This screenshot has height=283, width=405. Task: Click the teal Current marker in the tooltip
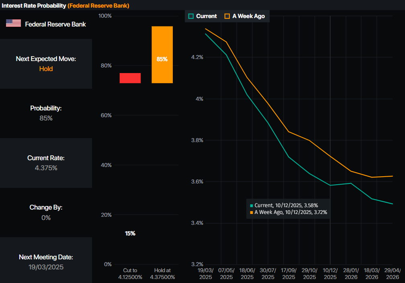tap(252, 206)
